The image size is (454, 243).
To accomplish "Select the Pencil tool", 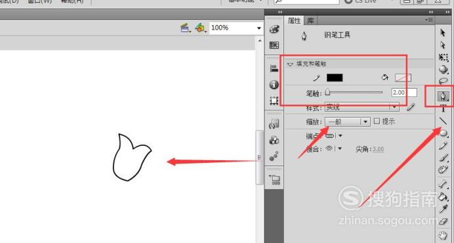I will click(443, 146).
